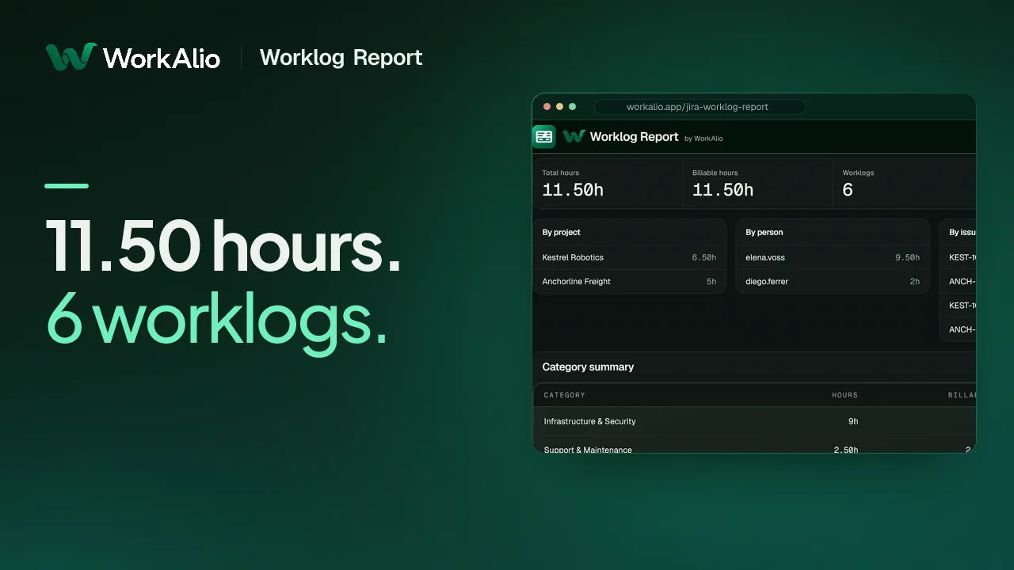The image size is (1014, 570).
Task: Click the workalio.app/jira-worklog-report address bar
Action: [x=700, y=107]
